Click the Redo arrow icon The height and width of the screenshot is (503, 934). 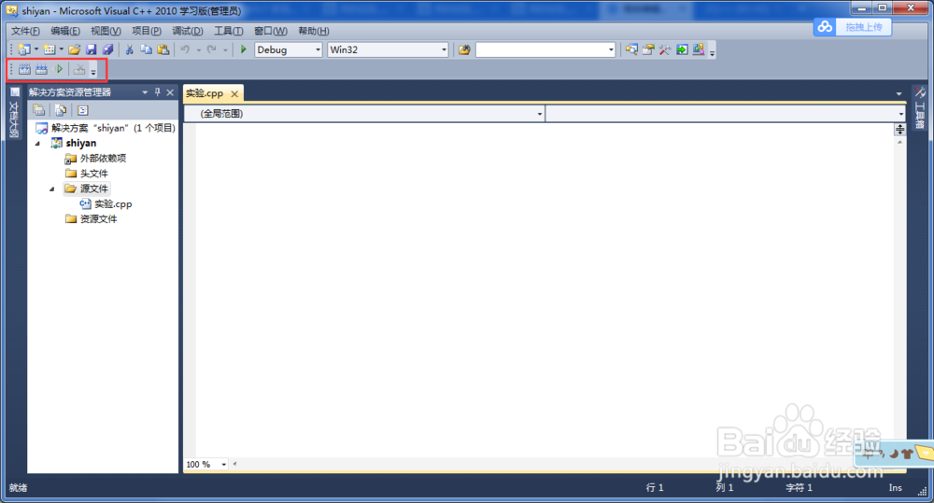[211, 49]
